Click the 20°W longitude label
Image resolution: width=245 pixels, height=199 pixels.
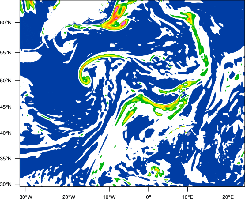(69, 197)
